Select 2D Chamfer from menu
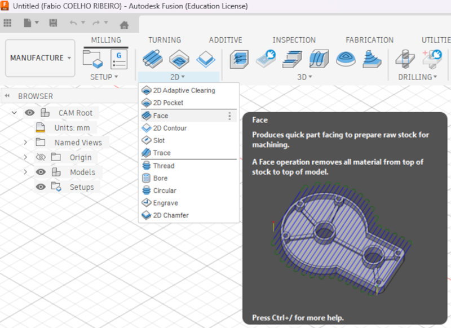Screen dimensions: 451x328 (x=189, y=215)
